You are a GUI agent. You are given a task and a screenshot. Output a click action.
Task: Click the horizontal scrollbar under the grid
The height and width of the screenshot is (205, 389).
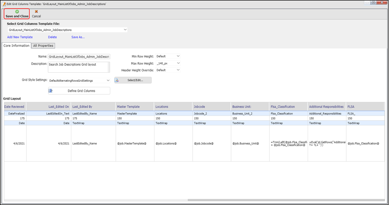point(260,200)
